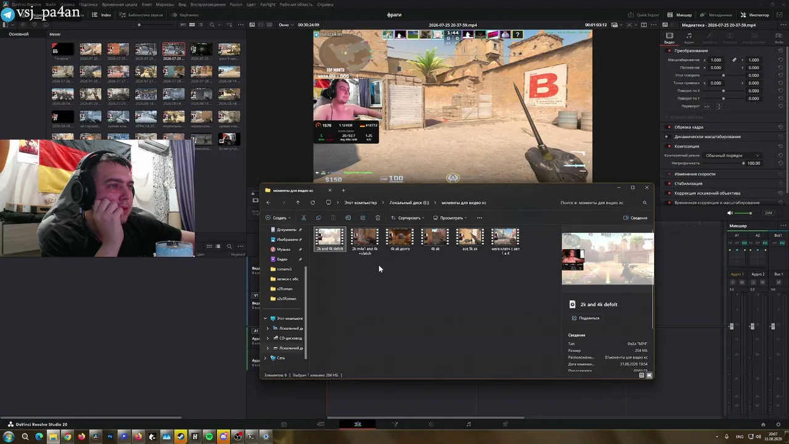Refresh the Explorer folder view
The image size is (789, 444).
pos(313,202)
